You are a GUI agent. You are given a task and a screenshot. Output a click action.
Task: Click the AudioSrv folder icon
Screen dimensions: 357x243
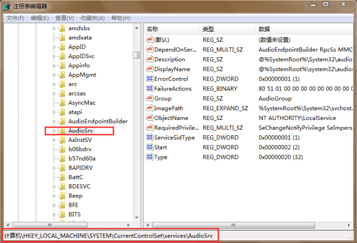[x=62, y=131]
